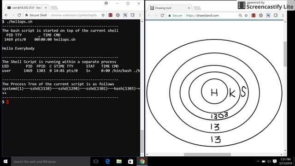Open the profile icon in Secure Shell window

[106, 3]
